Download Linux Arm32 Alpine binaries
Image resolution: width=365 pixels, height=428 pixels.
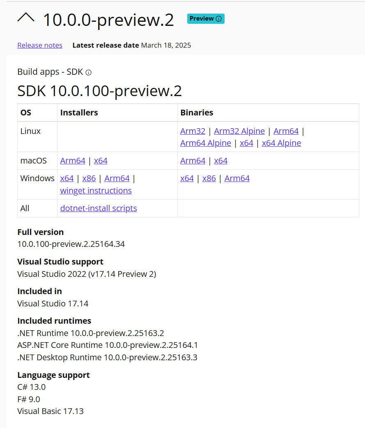(x=239, y=131)
